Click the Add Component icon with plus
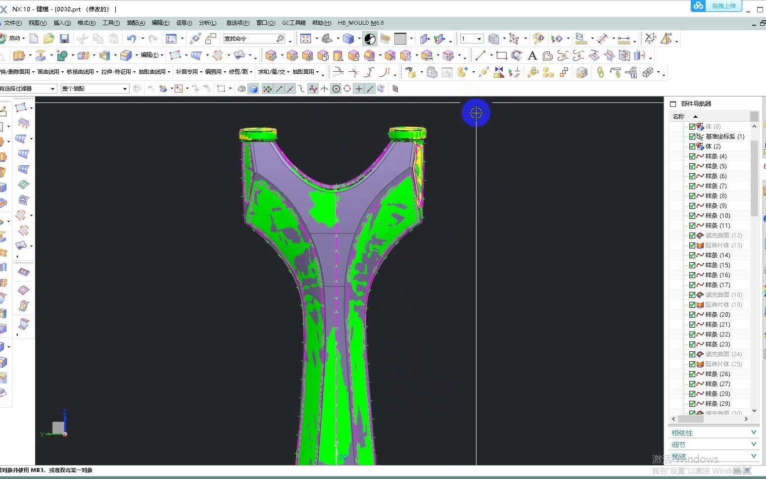Screen dimensions: 766x479 tap(463, 72)
